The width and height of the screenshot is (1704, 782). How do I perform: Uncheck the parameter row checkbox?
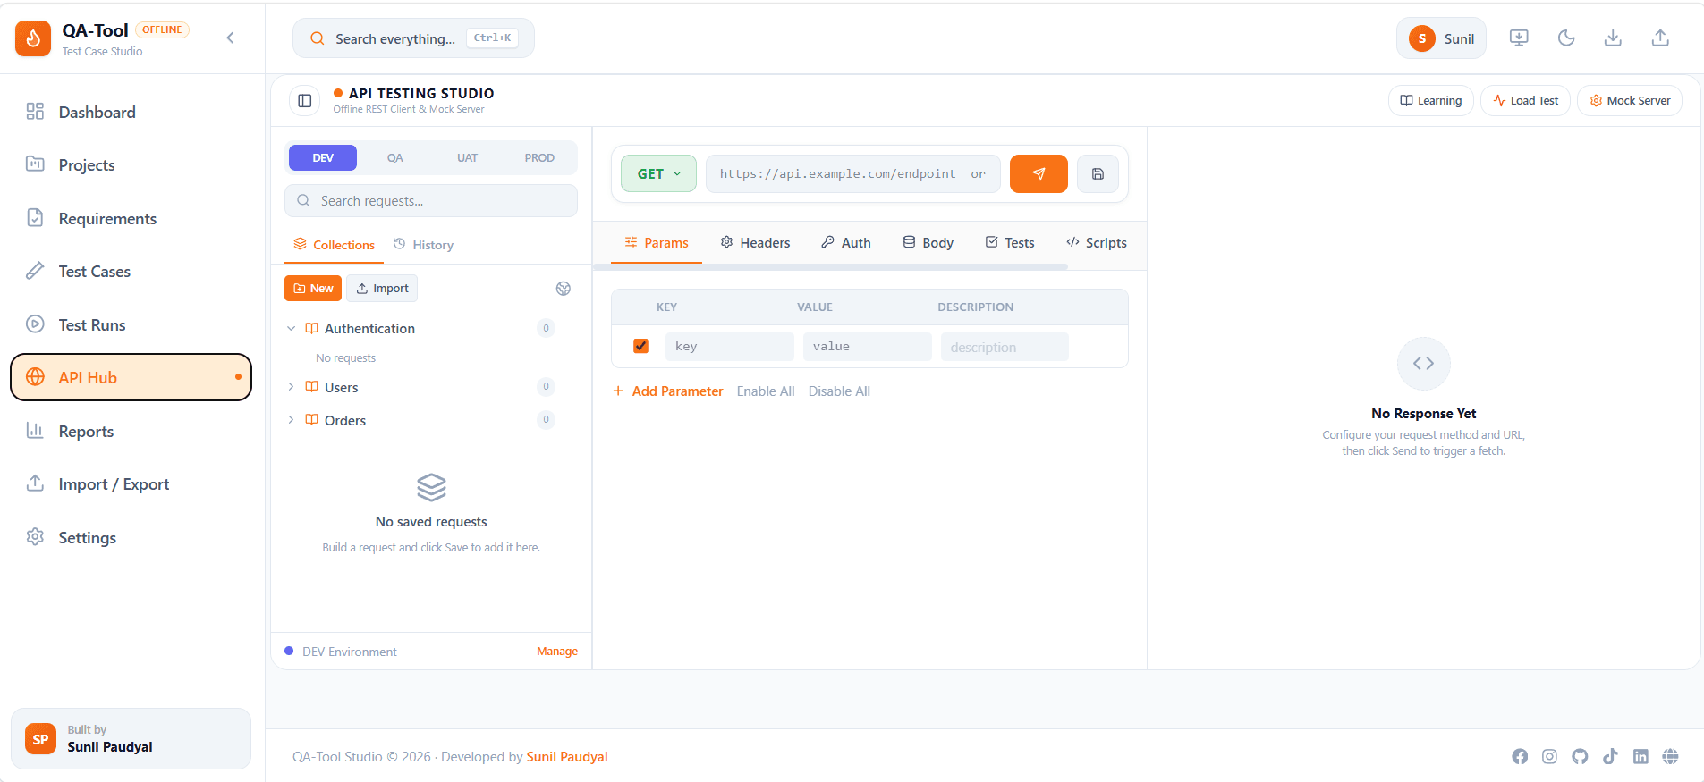click(640, 346)
